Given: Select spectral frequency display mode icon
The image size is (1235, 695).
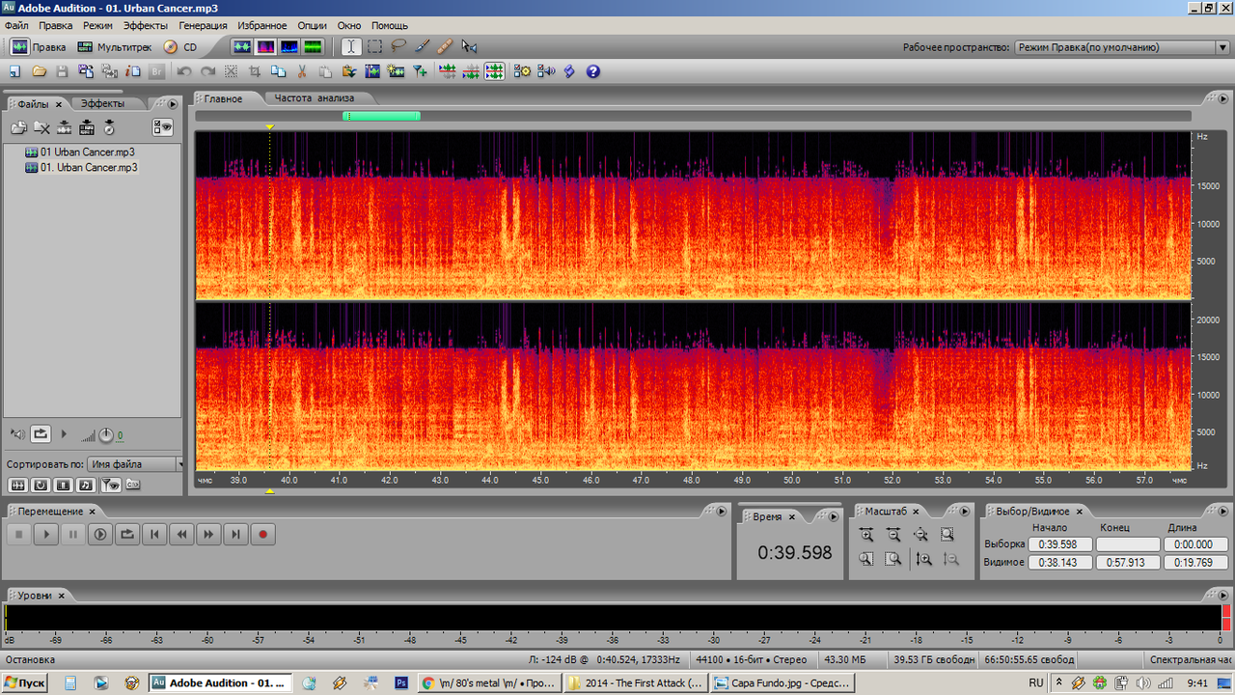Looking at the screenshot, I should (x=264, y=46).
